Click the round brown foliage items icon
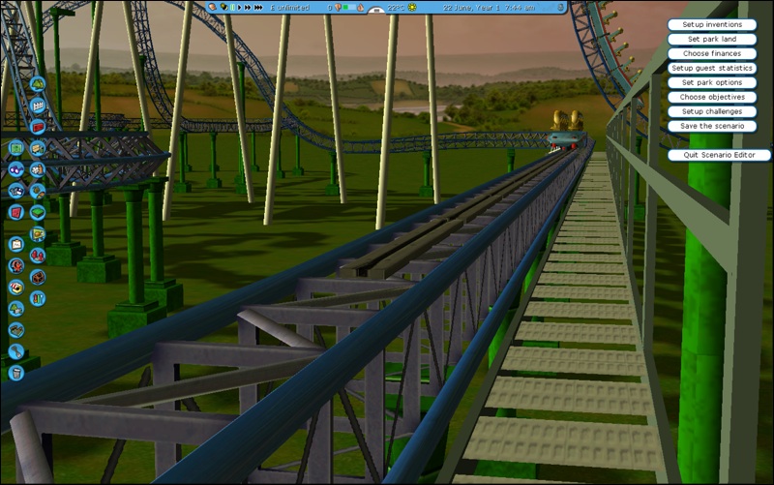 tap(38, 191)
